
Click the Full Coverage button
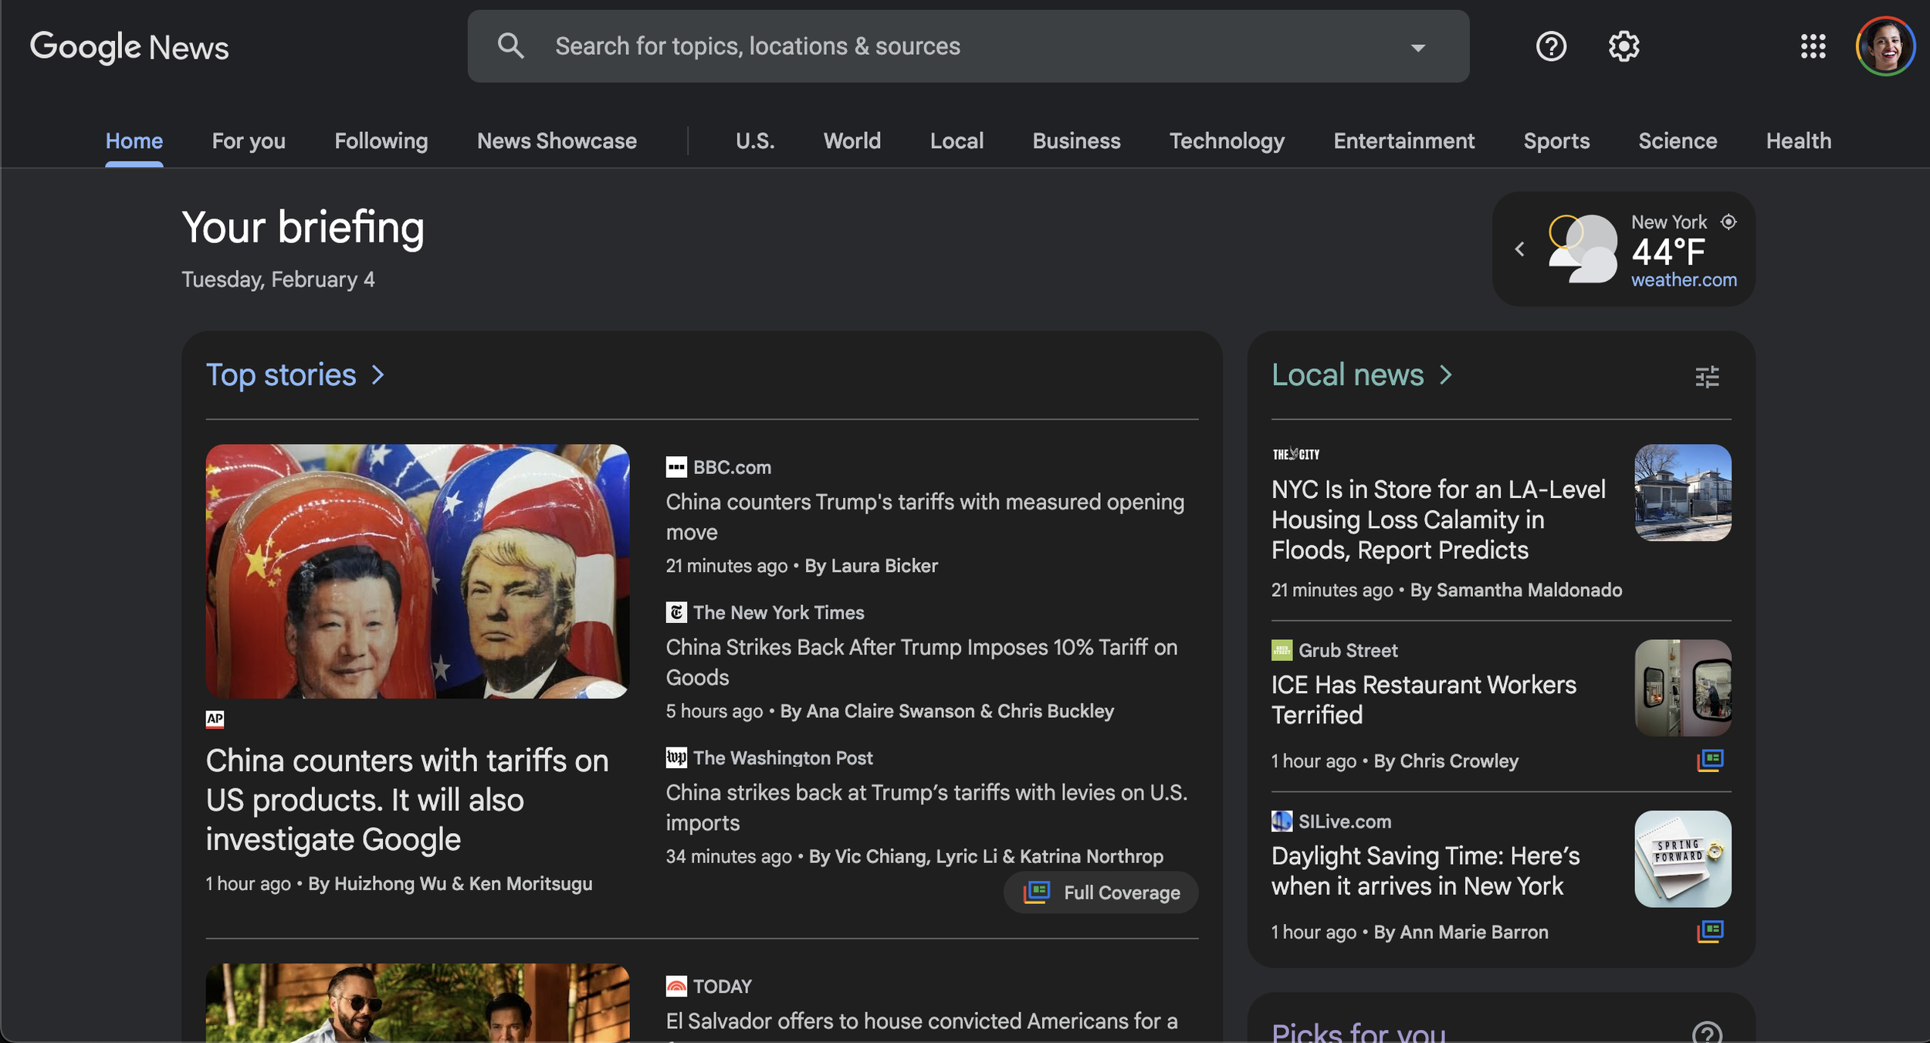[x=1101, y=892]
